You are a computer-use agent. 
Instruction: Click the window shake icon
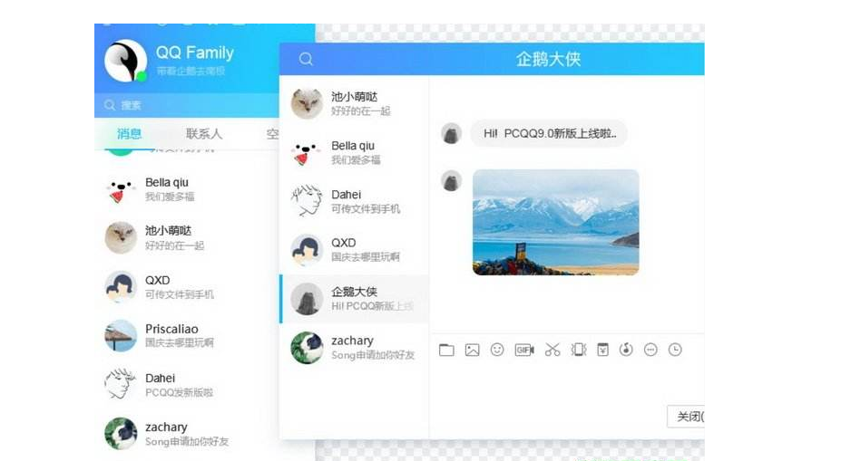click(578, 350)
